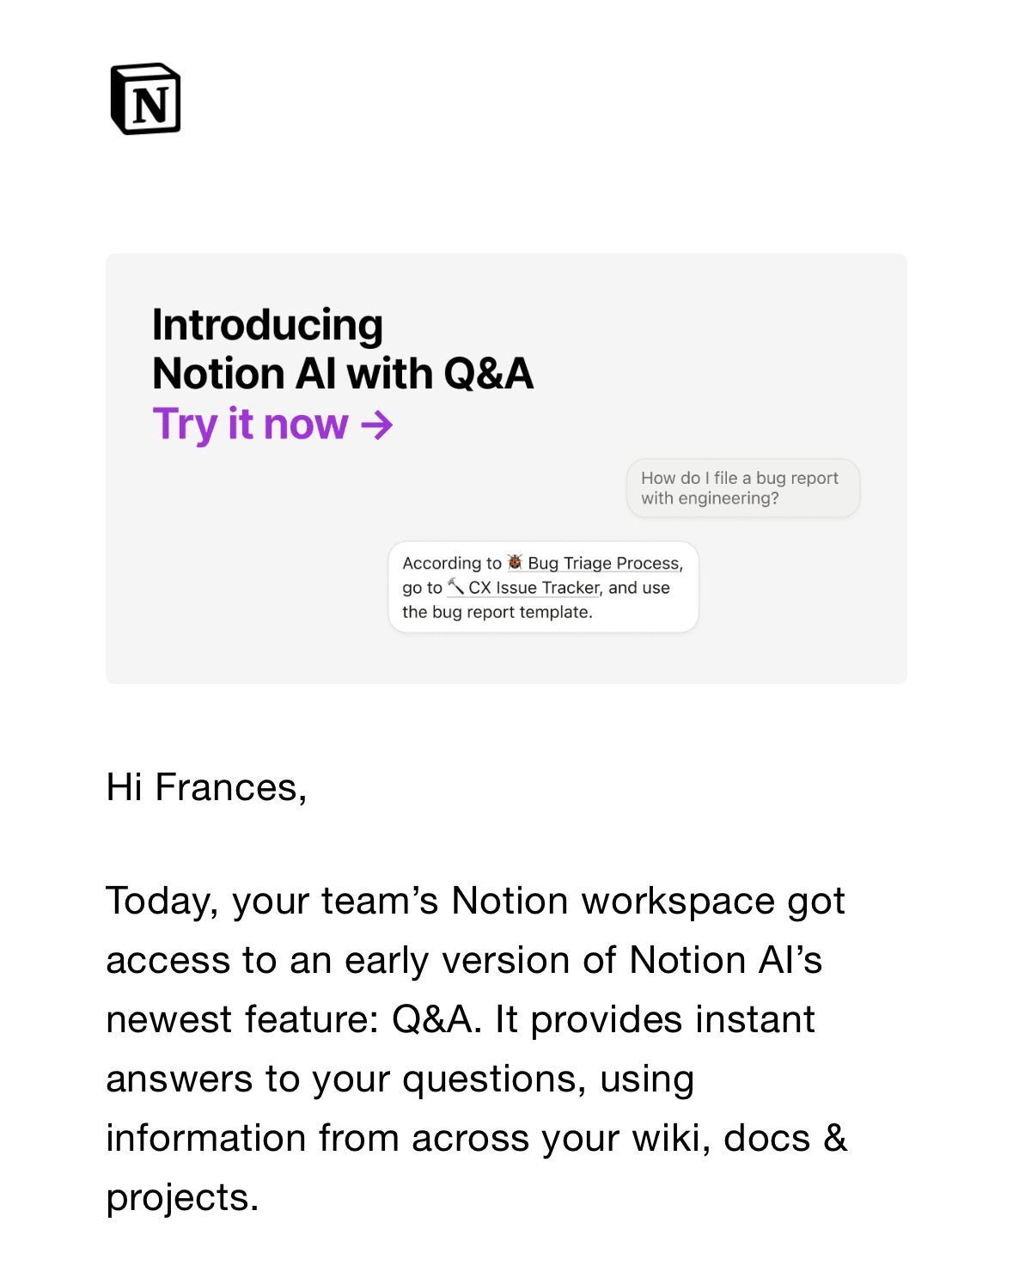
Task: Click 'answers to your questions, using' line
Action: (400, 1079)
